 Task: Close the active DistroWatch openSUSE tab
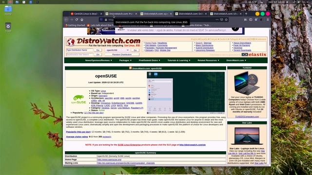click(171, 14)
